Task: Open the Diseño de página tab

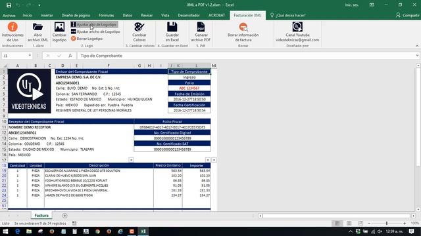Action: click(76, 15)
